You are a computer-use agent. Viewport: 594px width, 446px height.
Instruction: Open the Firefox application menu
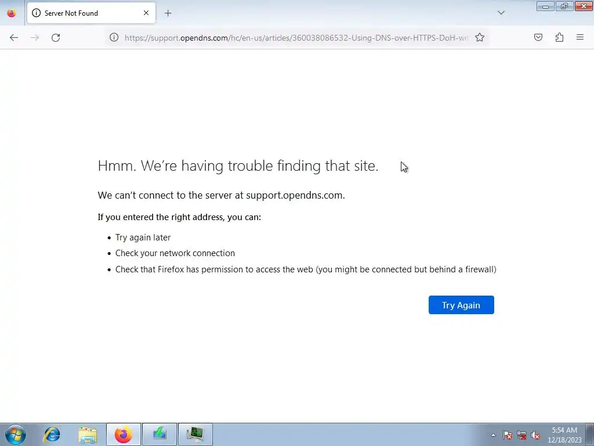(x=580, y=37)
